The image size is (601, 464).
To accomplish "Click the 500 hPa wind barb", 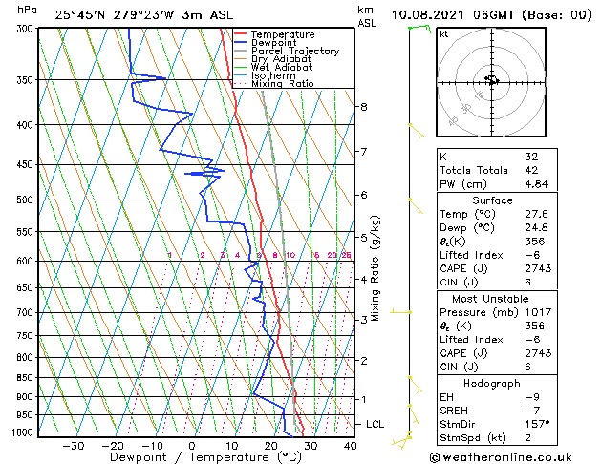I will pyautogui.click(x=416, y=206).
